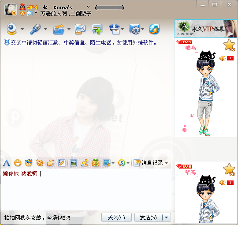Image resolution: width=238 pixels, height=225 pixels.
Task: Click the QQ penguin icon beside VIP4
Action: point(22,7)
